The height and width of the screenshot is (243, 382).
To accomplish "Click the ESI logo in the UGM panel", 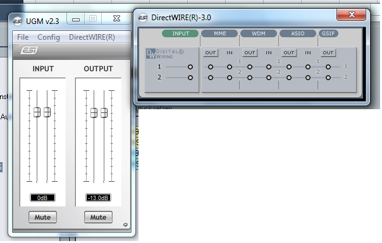I will [x=30, y=50].
